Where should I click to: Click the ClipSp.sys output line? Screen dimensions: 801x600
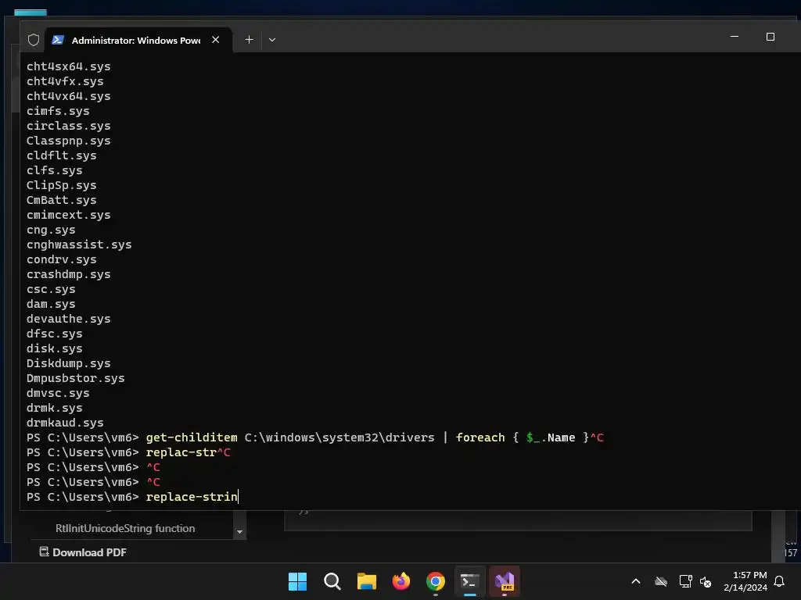point(61,184)
